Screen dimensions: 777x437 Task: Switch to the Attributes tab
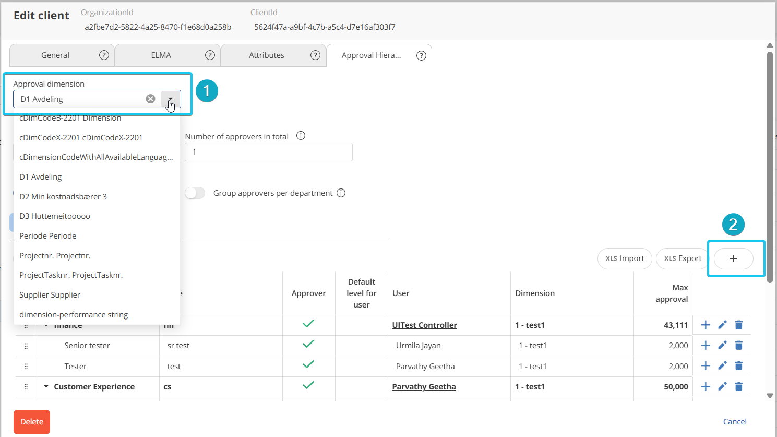point(266,55)
